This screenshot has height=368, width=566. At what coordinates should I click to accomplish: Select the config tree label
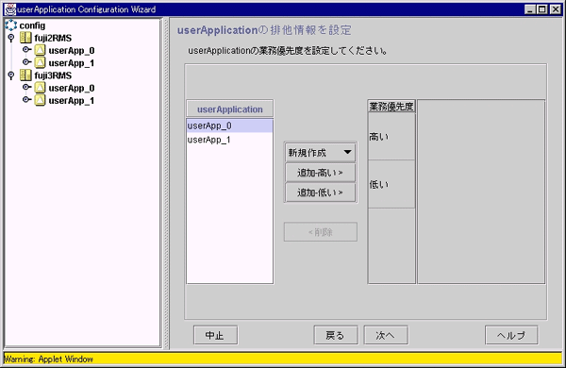coord(32,25)
